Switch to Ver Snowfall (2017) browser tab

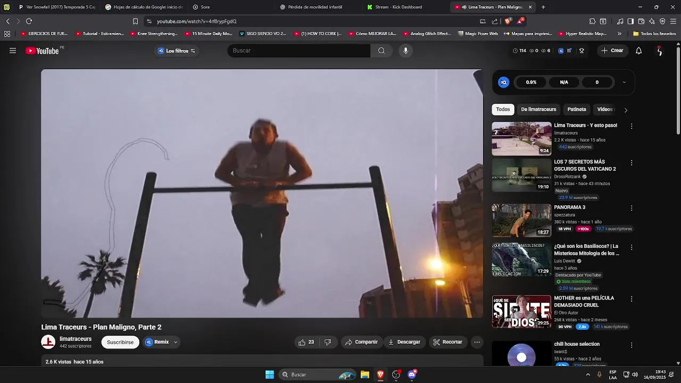(56, 7)
